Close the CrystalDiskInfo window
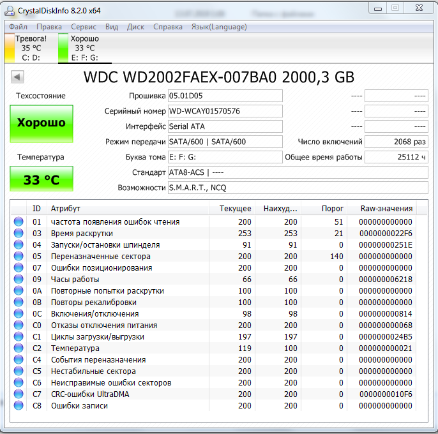 (x=419, y=8)
